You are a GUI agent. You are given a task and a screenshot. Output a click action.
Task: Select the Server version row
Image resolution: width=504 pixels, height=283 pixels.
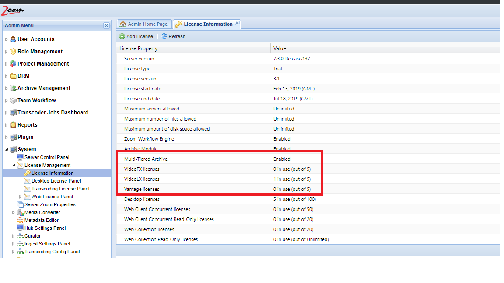point(308,59)
